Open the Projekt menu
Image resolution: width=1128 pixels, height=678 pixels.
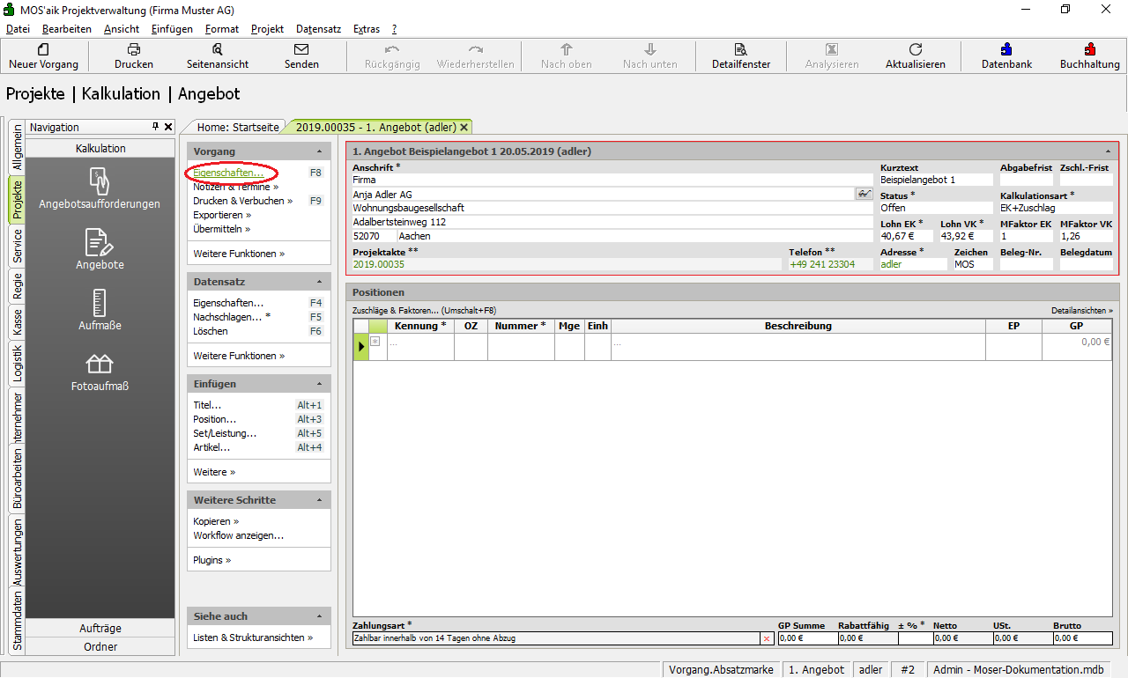267,29
